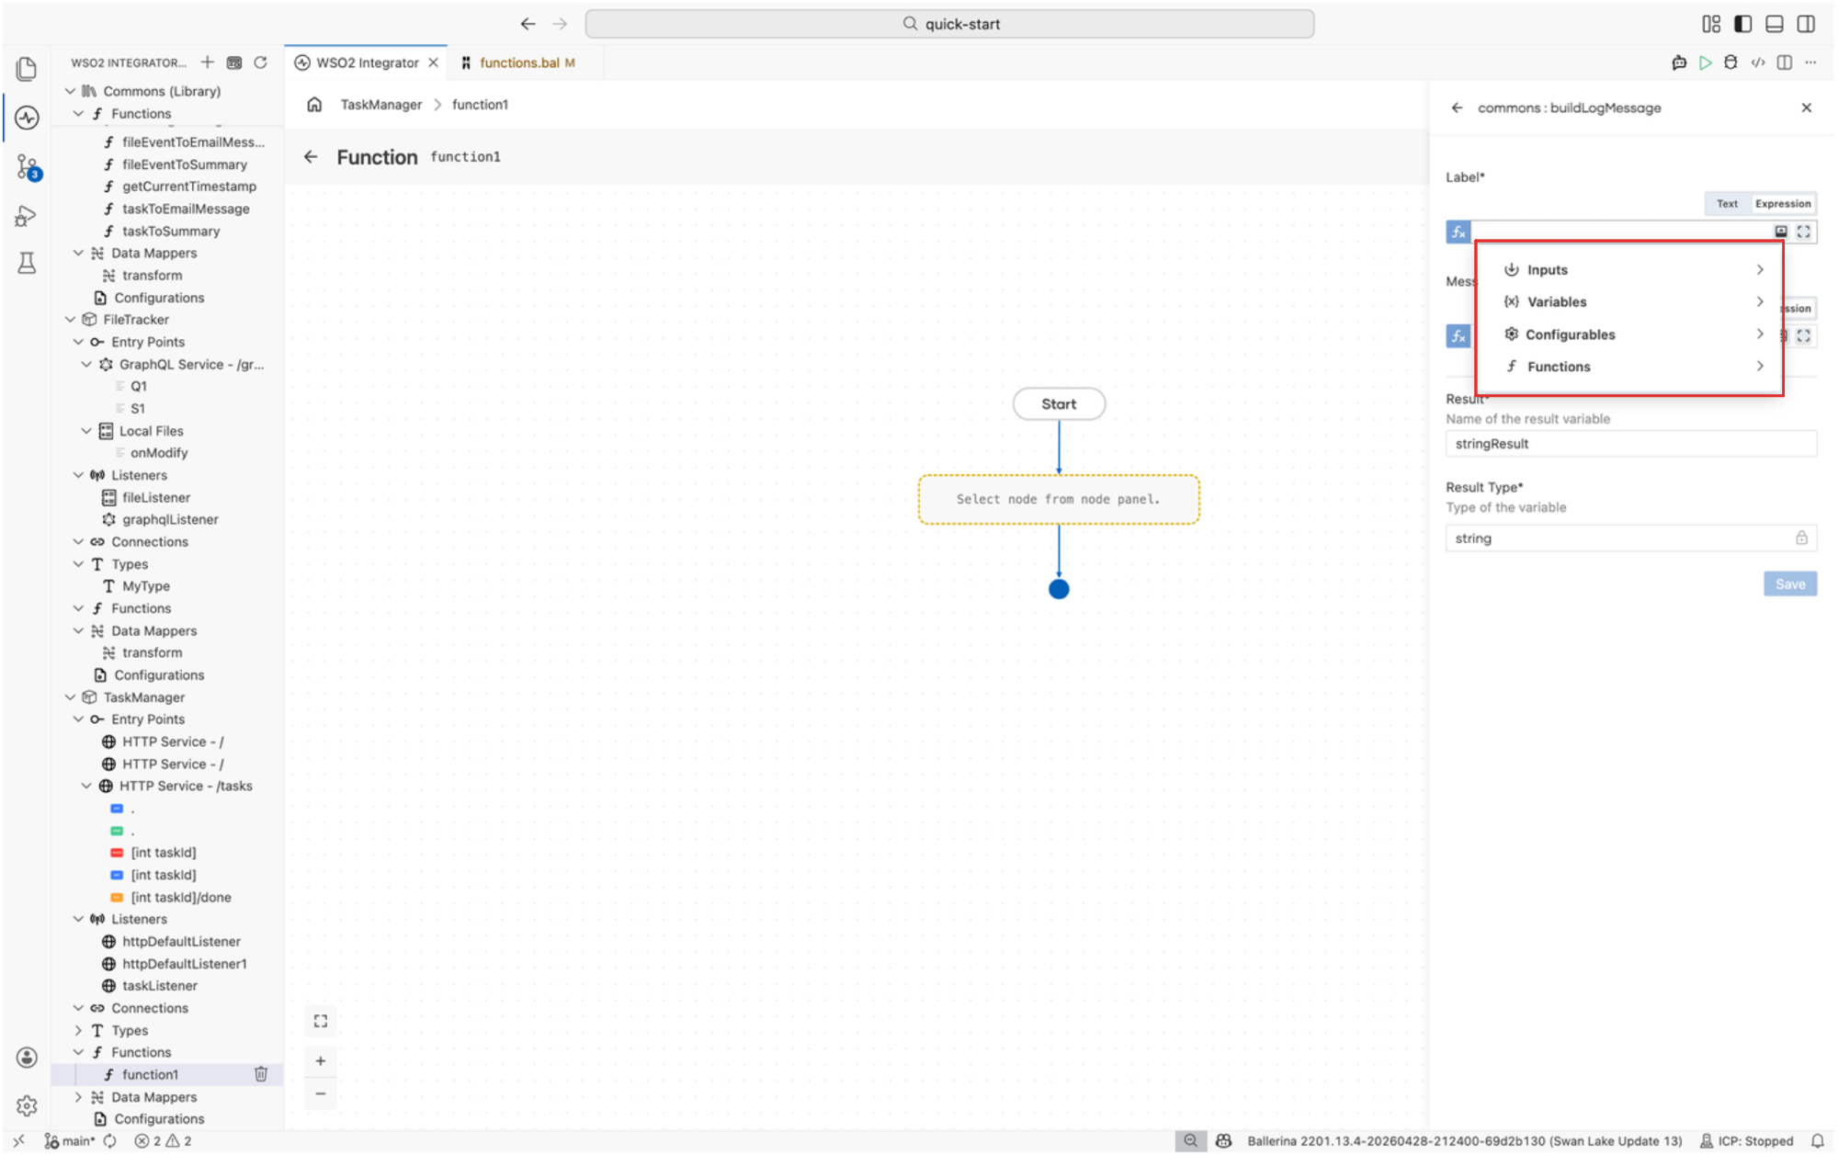
Task: Collapse GraphQL Service entry point
Action: point(86,365)
